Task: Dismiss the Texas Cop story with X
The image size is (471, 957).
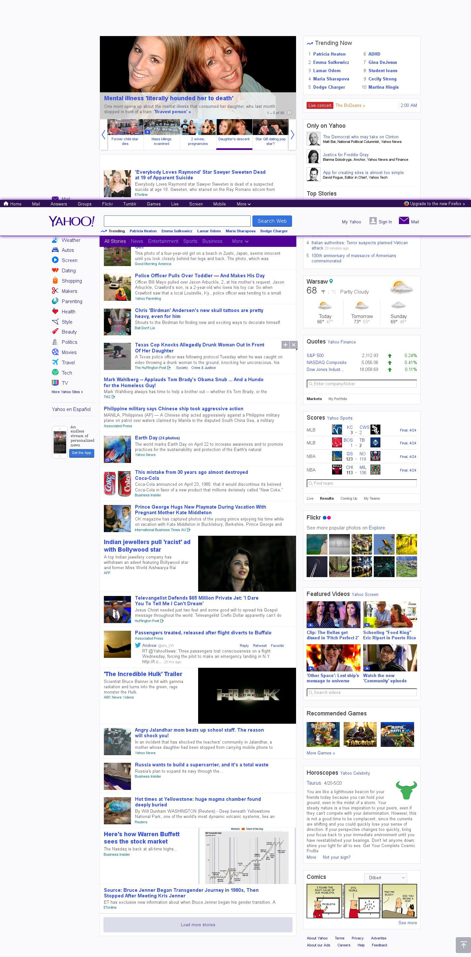Action: [x=293, y=345]
